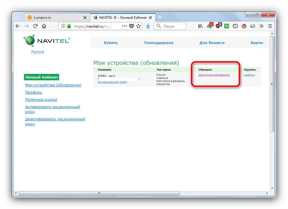Viewport: 288px width, 209px height.
Task: Click the Профиль sidebar link
Action: 33,92
